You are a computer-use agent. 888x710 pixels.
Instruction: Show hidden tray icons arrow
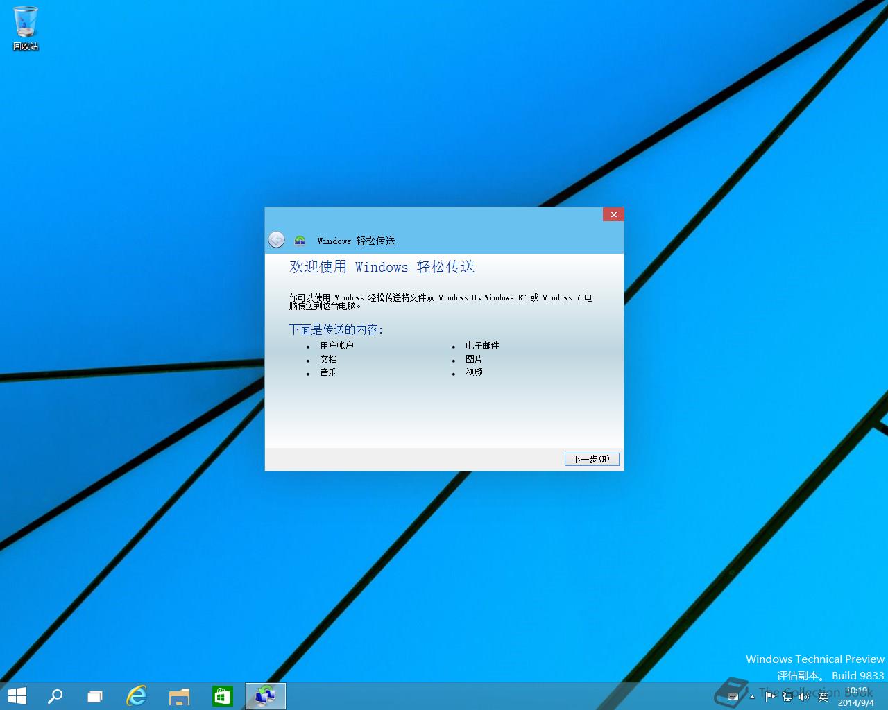(x=752, y=696)
